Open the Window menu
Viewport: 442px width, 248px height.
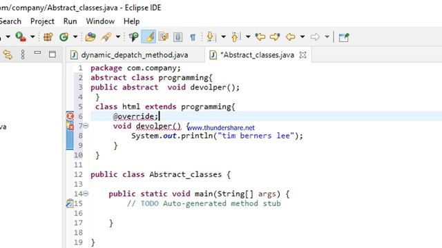(100, 21)
